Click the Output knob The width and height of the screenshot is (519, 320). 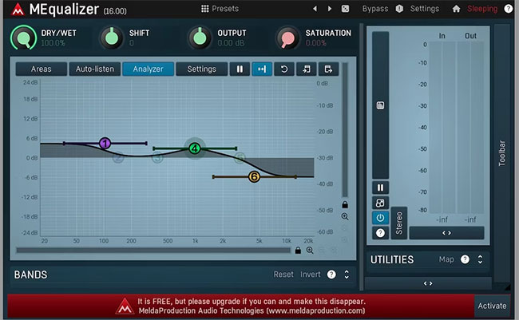(200, 38)
